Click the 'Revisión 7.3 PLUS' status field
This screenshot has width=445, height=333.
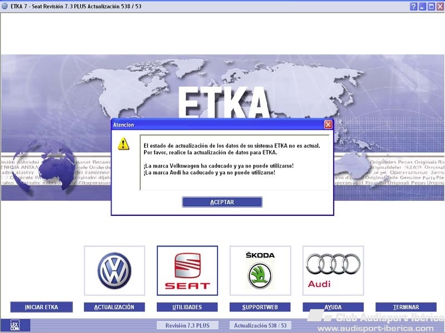coord(187,326)
